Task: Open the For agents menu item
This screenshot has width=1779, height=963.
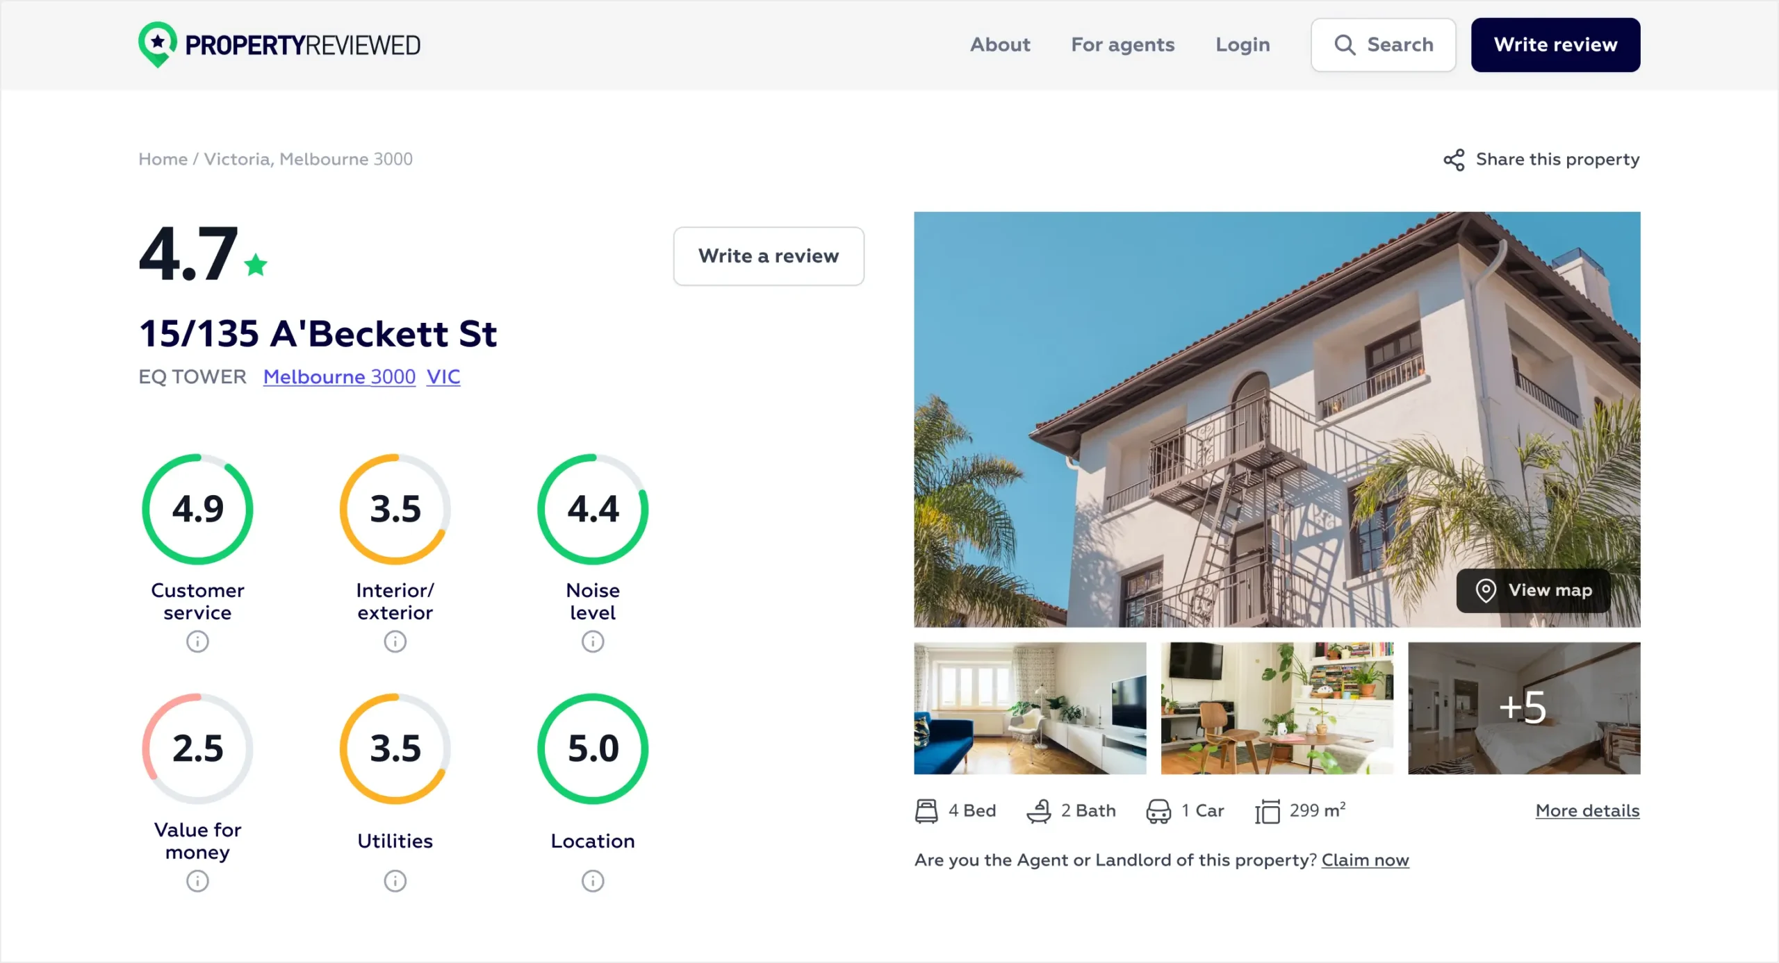Action: click(x=1122, y=45)
